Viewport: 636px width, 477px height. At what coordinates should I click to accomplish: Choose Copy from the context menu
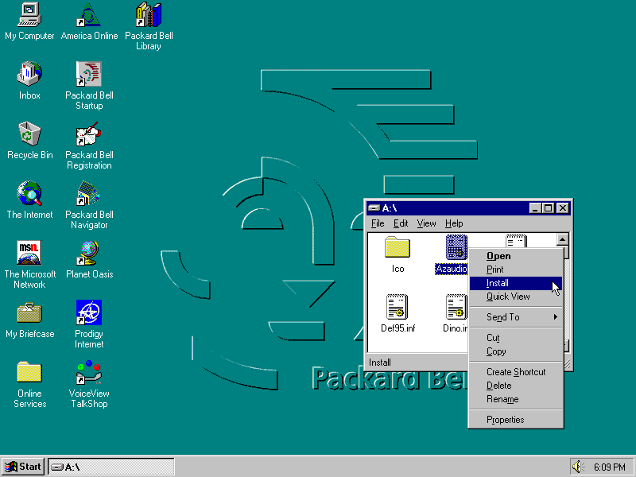515,351
